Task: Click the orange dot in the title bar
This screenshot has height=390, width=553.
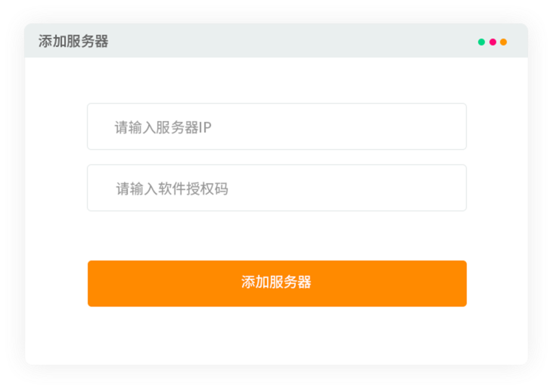Action: [503, 42]
